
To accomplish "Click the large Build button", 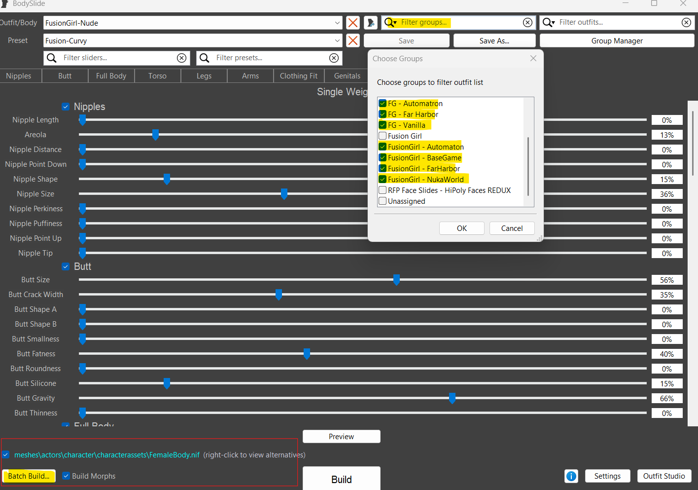I will (x=342, y=479).
